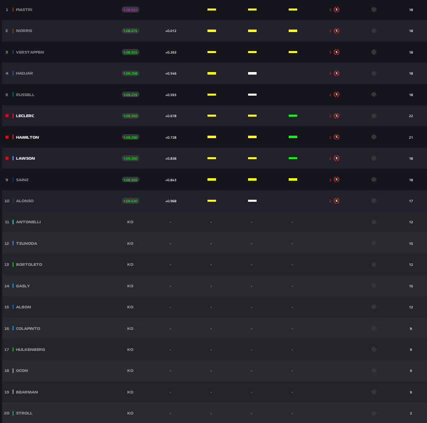Click the grey status dot in Ocon's row
The height and width of the screenshot is (423, 427).
pyautogui.click(x=374, y=370)
